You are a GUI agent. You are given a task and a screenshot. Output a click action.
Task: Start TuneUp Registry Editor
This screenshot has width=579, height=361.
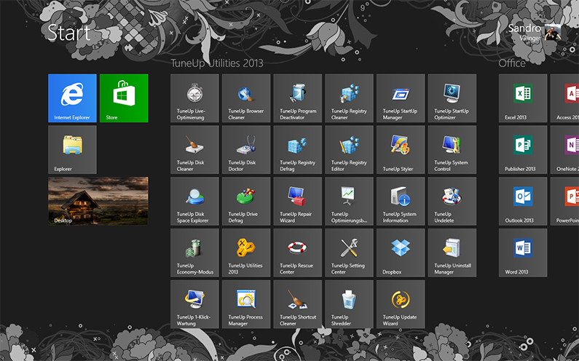click(x=350, y=149)
